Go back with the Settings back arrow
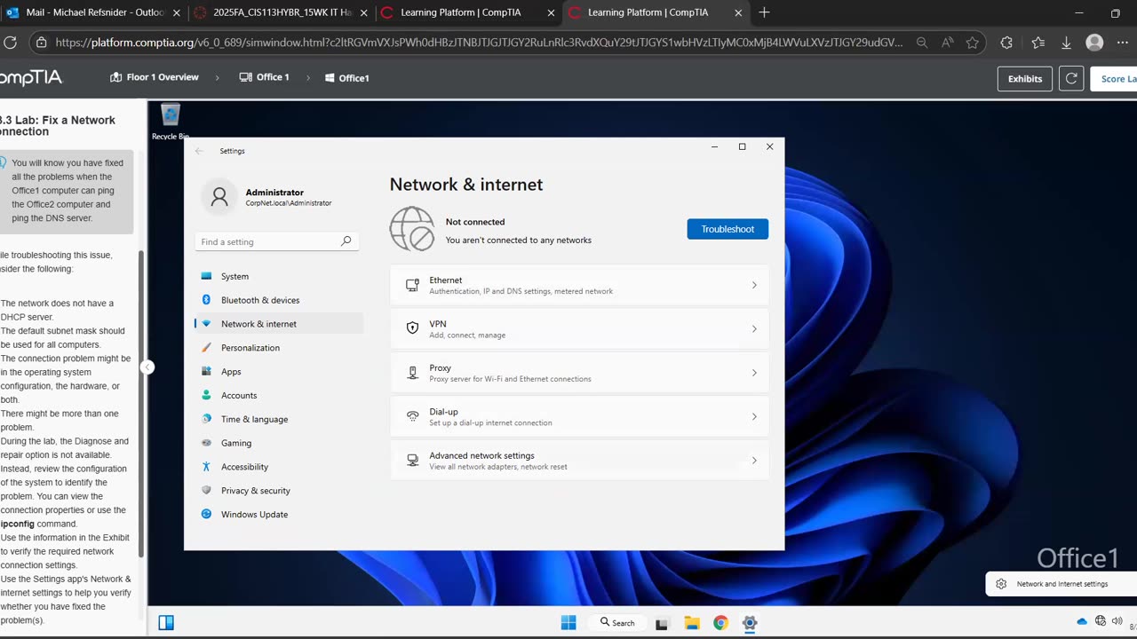This screenshot has width=1137, height=639. point(199,151)
